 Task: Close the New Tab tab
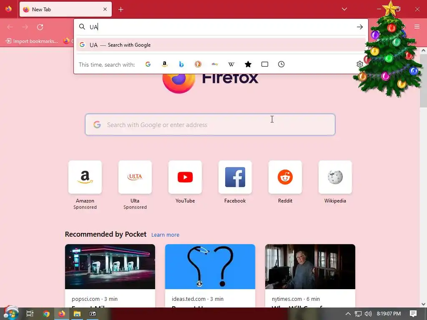[x=105, y=9]
